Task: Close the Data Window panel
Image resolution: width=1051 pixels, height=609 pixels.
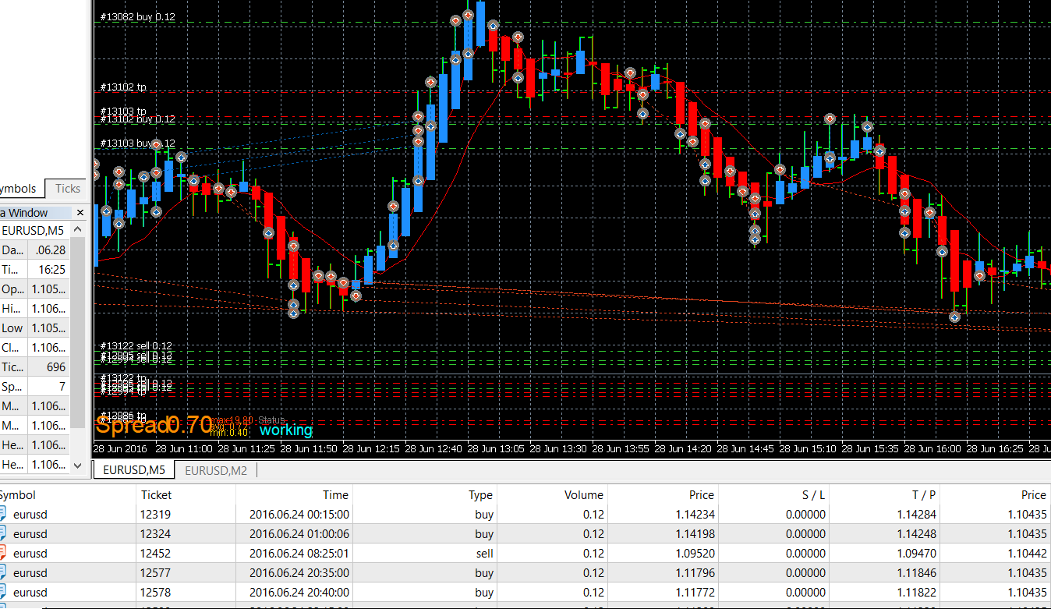Action: click(x=80, y=212)
